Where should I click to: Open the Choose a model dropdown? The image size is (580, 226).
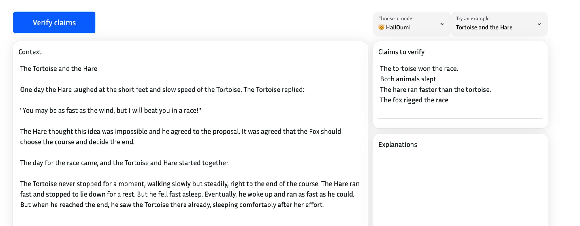tap(411, 23)
